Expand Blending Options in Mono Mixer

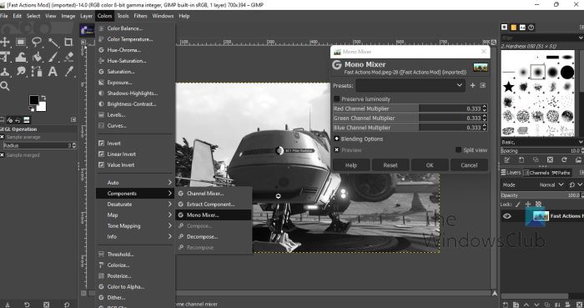(x=337, y=139)
